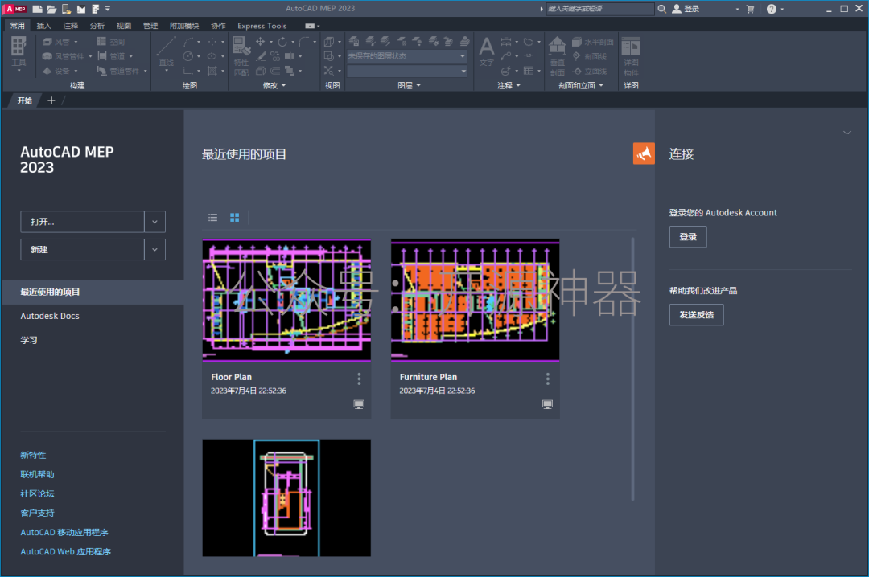The width and height of the screenshot is (869, 577).
Task: Open the 联机帮助 link
Action: [37, 474]
